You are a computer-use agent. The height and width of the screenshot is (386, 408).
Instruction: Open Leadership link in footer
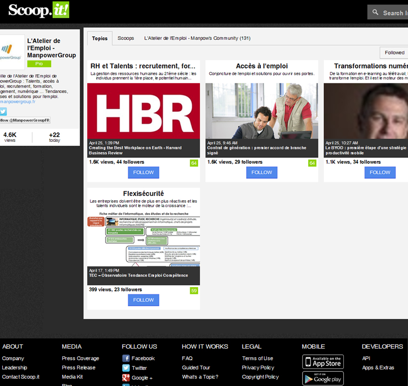pos(15,368)
